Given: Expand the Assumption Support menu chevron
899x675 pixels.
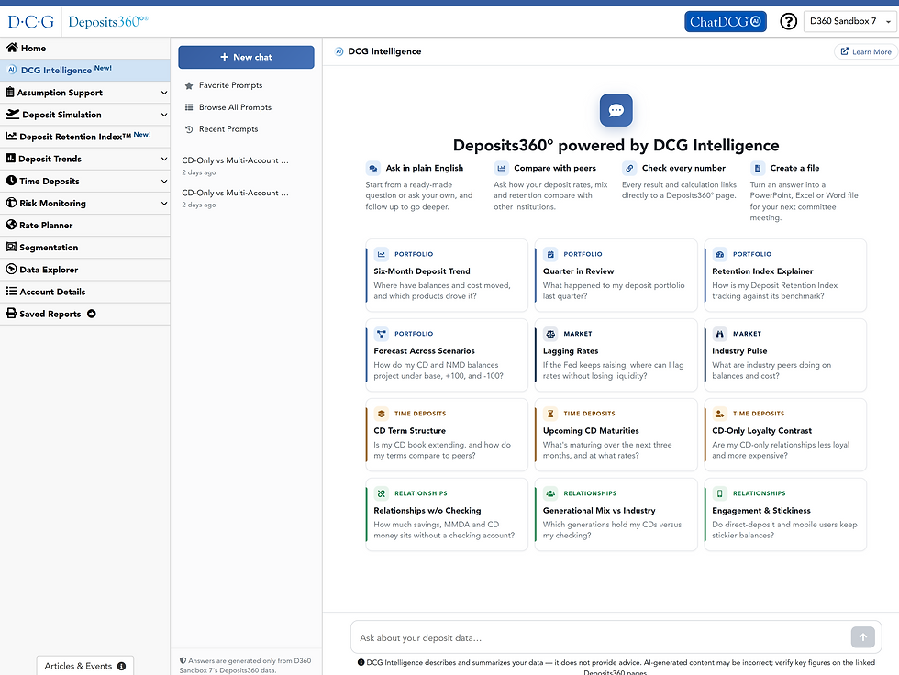Looking at the screenshot, I should 164,93.
